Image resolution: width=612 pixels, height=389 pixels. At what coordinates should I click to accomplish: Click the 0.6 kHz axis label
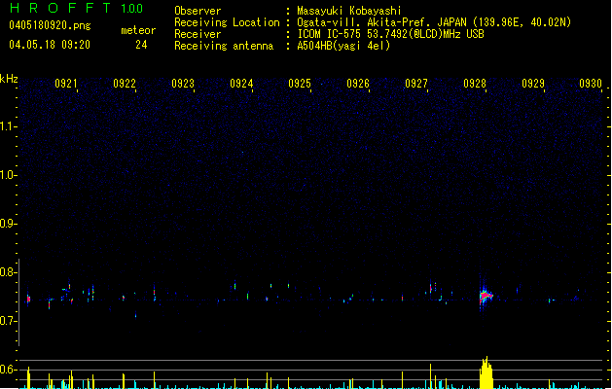8,370
